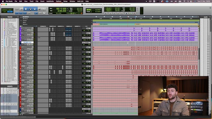Open the Nudge value dropdown
This screenshot has height=119, width=212.
click(x=101, y=12)
